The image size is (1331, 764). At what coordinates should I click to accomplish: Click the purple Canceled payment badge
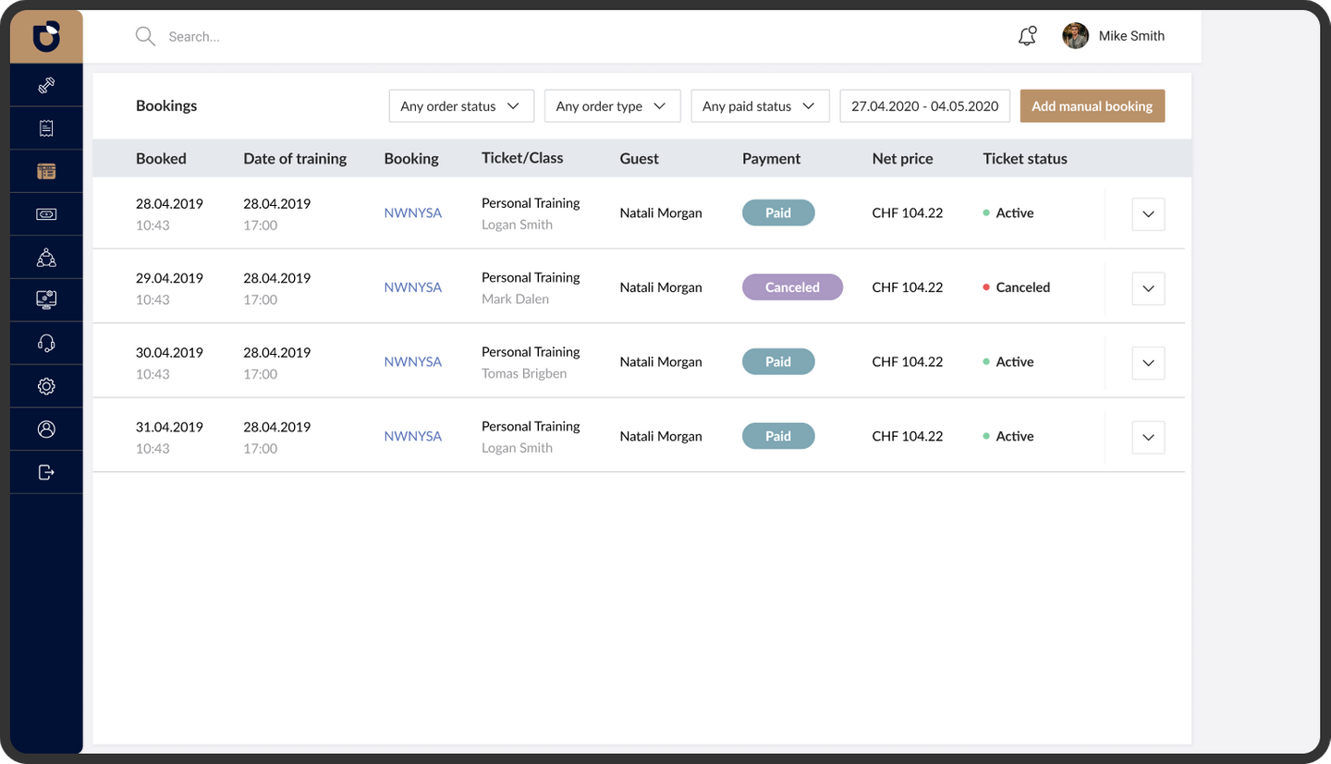792,287
